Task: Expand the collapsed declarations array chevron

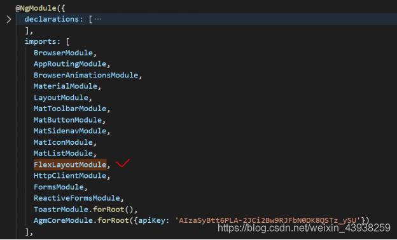Action: pyautogui.click(x=9, y=19)
